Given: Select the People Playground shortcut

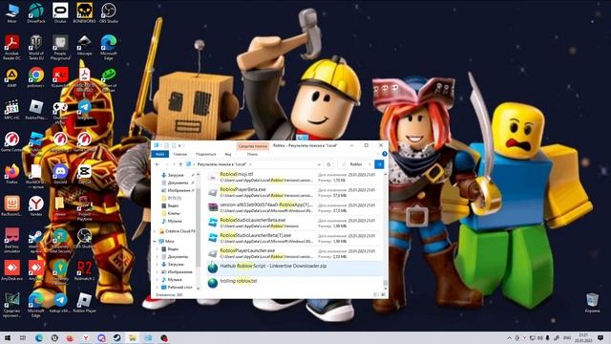Looking at the screenshot, I should [x=60, y=47].
